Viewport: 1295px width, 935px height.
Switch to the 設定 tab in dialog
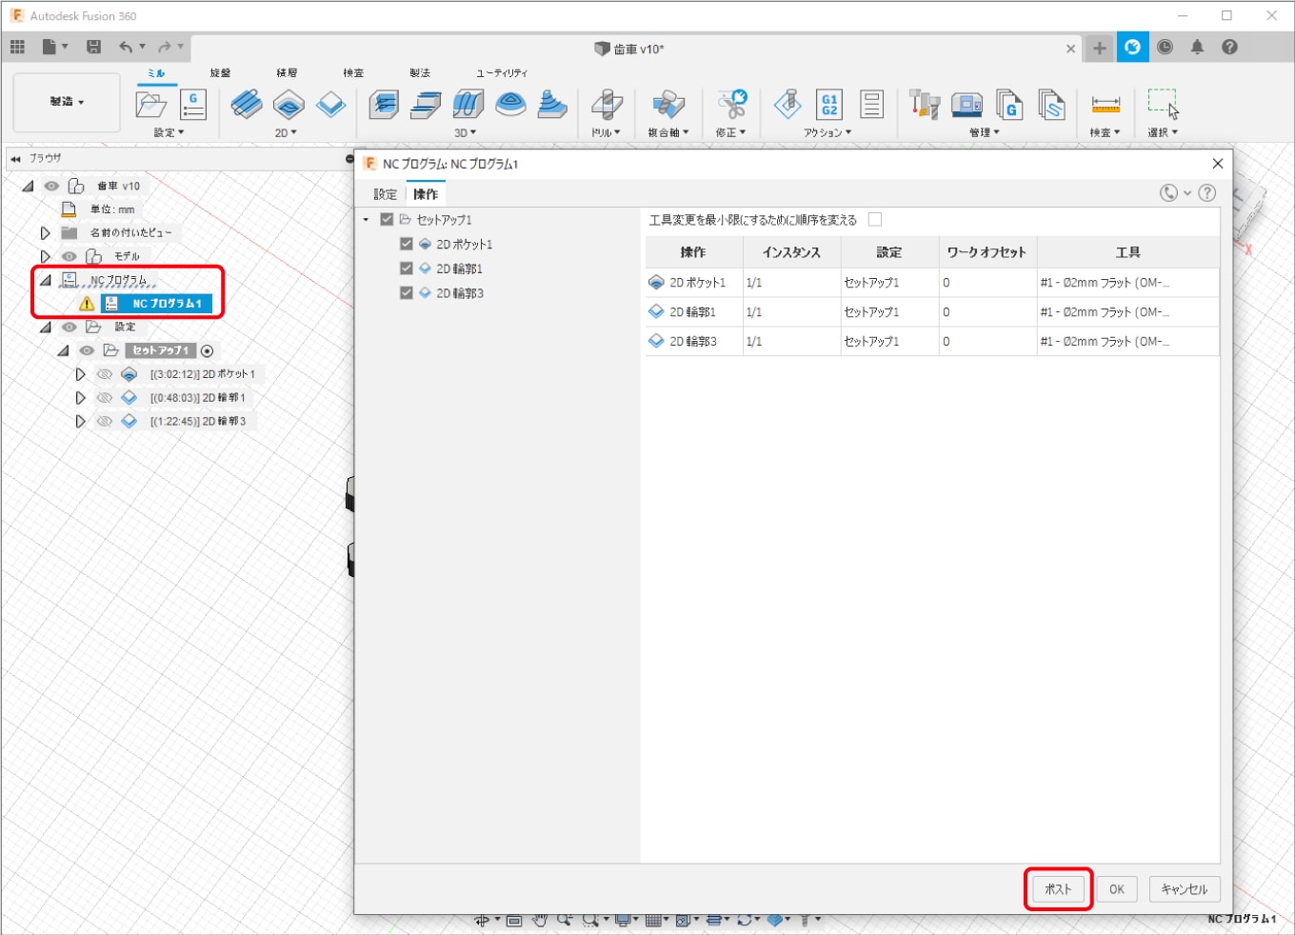pyautogui.click(x=385, y=194)
